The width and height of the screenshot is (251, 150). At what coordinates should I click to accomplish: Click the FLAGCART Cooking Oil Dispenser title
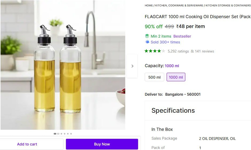click(x=198, y=17)
